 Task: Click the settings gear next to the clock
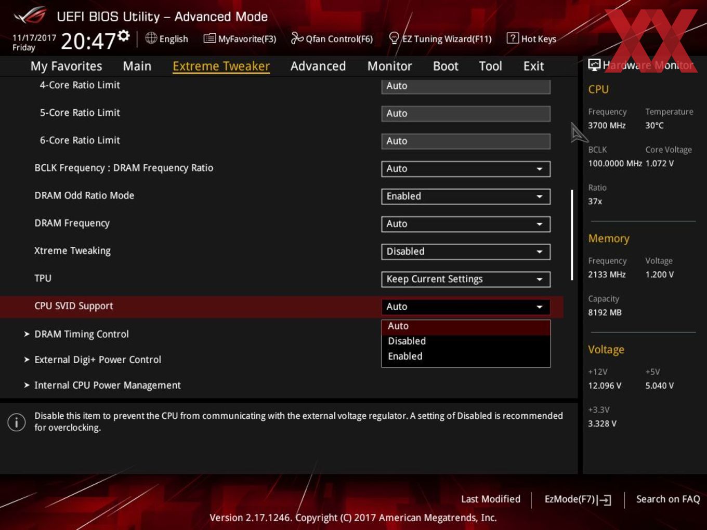pyautogui.click(x=124, y=35)
